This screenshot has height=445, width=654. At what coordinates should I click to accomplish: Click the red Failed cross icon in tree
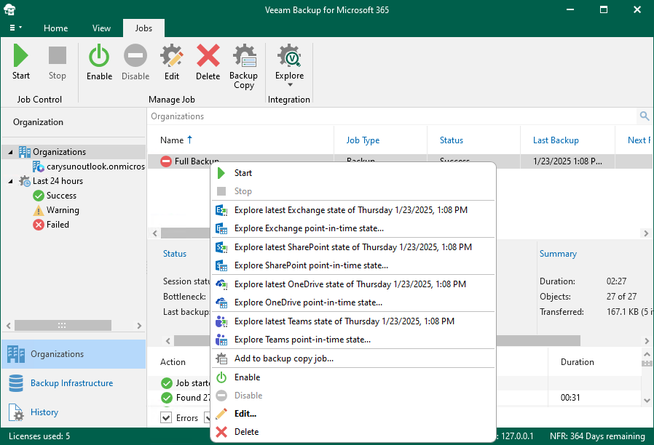point(39,225)
